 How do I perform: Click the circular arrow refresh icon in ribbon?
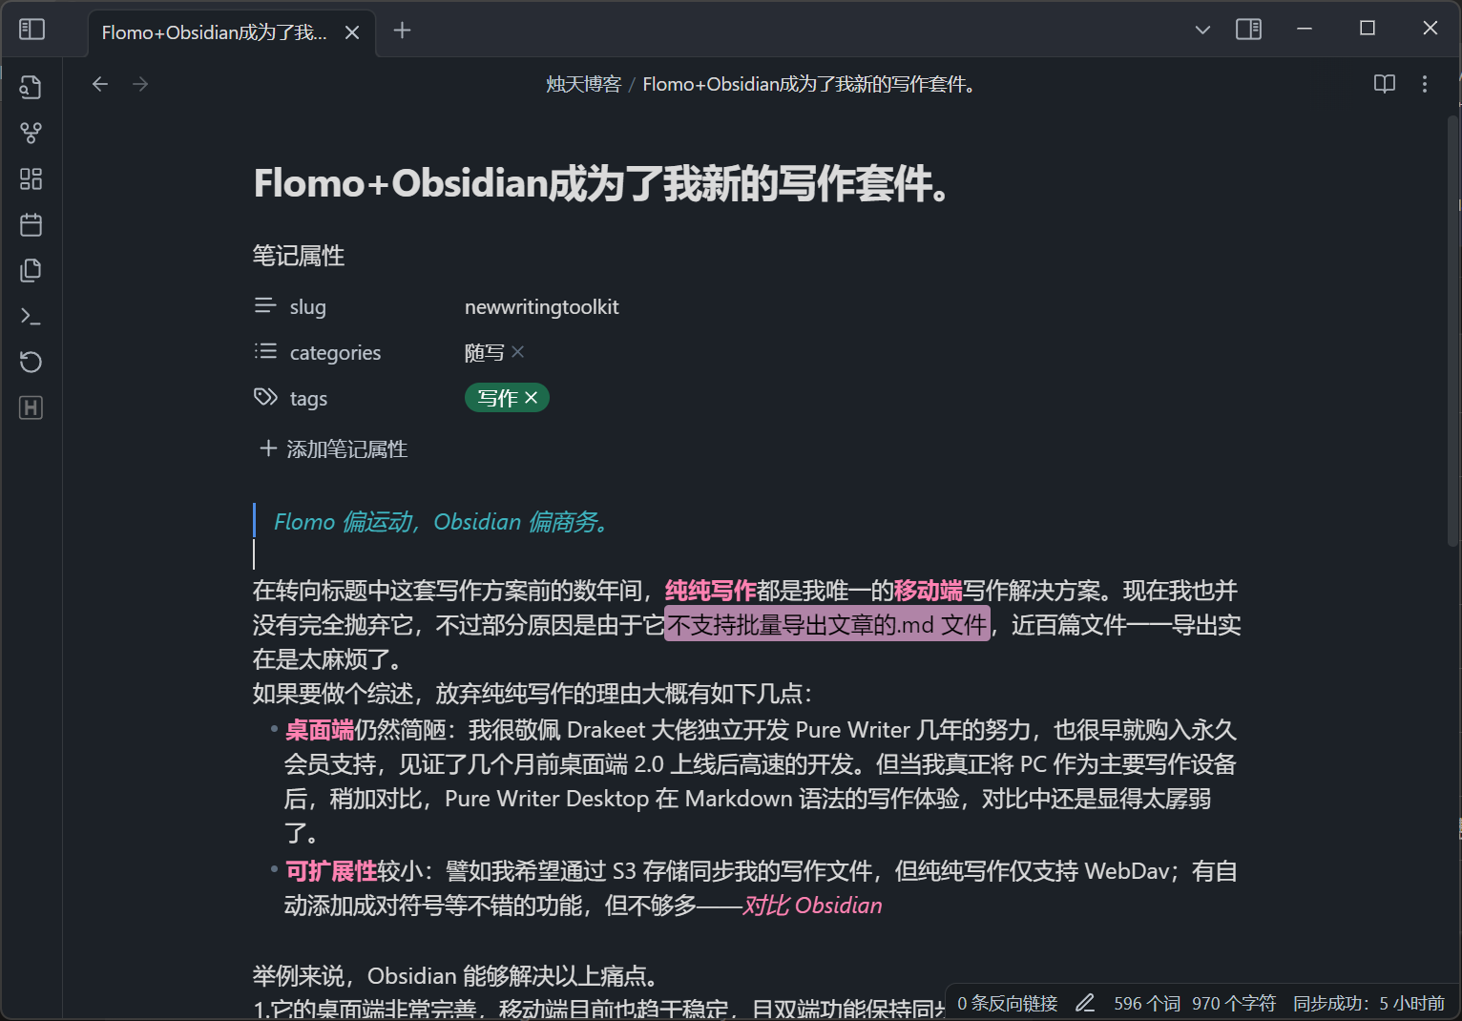[x=31, y=362]
